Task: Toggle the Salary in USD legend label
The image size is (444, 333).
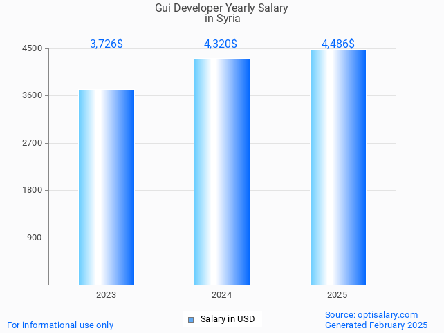Action: click(228, 319)
